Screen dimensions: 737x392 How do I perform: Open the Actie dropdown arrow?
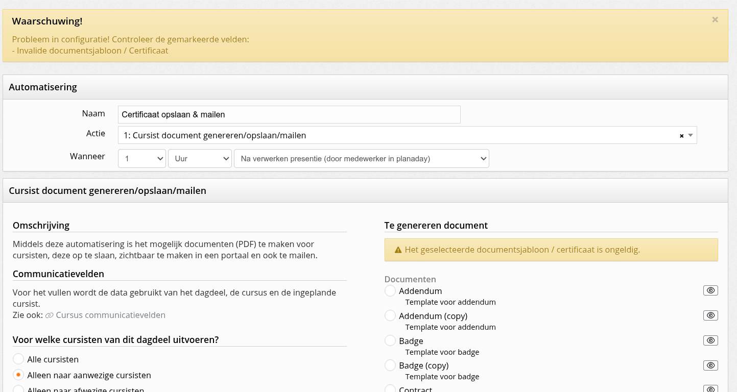pyautogui.click(x=691, y=135)
